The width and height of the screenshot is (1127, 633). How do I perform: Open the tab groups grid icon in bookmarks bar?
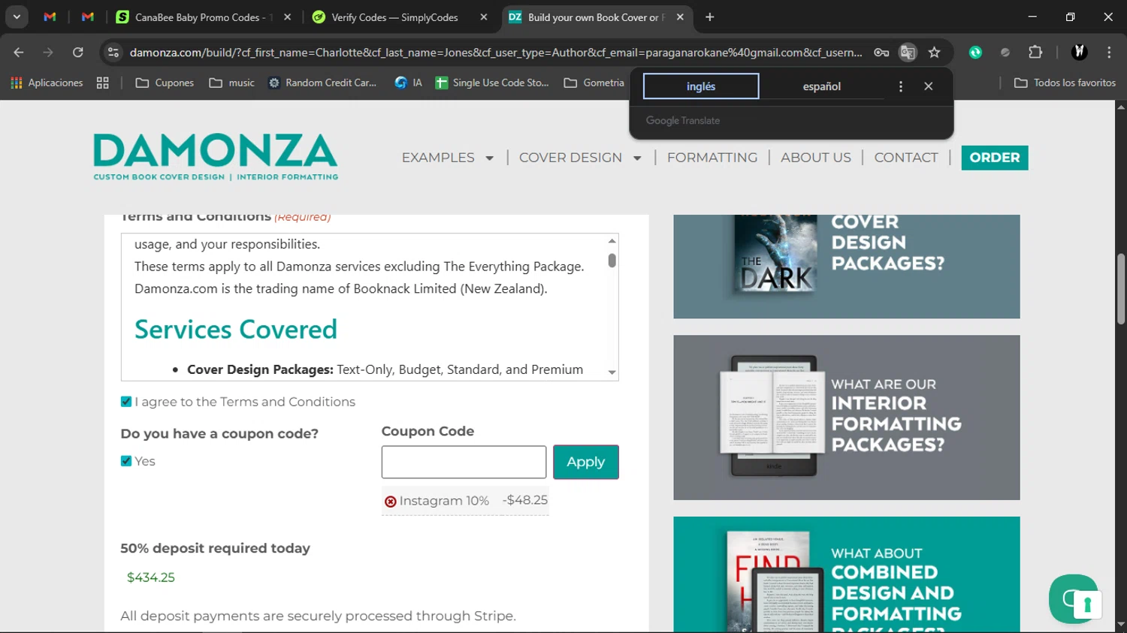tap(103, 83)
